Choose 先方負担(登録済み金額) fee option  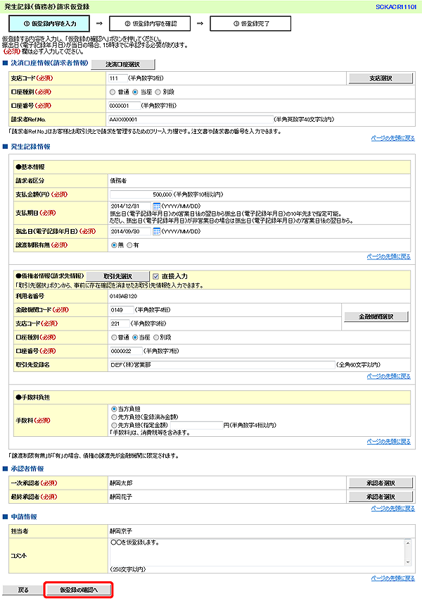[x=114, y=417]
